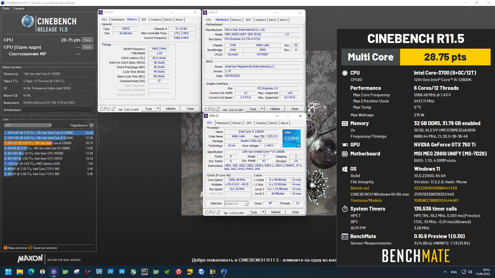Click Validate in Memory CPU-Z window
Image resolution: width=495 pixels, height=278 pixels.
coord(170,109)
